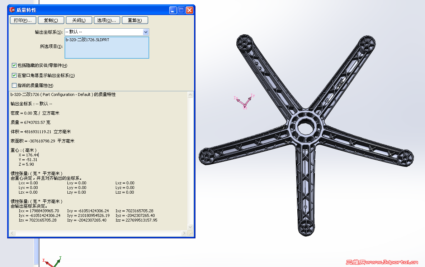Viewport: 425px width, 267px height.
Task: Click the Z = 5.90 value
Action: point(26,164)
